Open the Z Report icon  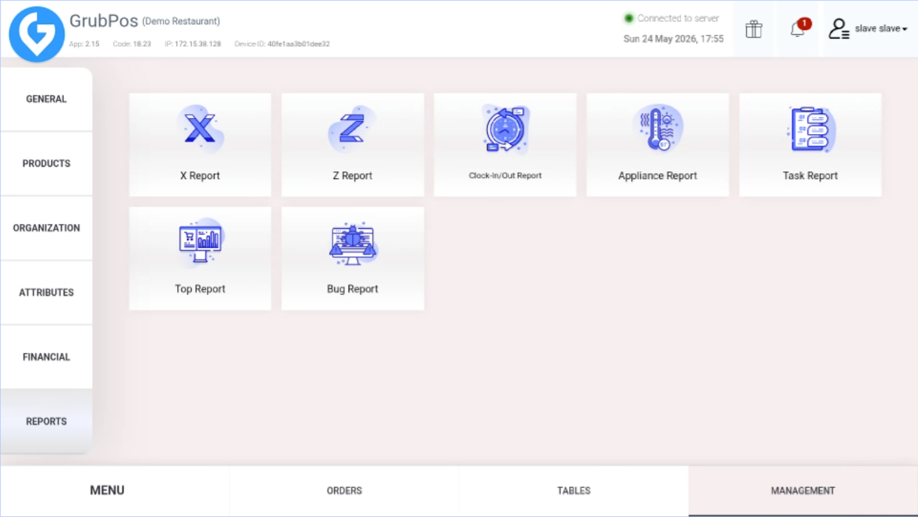point(353,129)
